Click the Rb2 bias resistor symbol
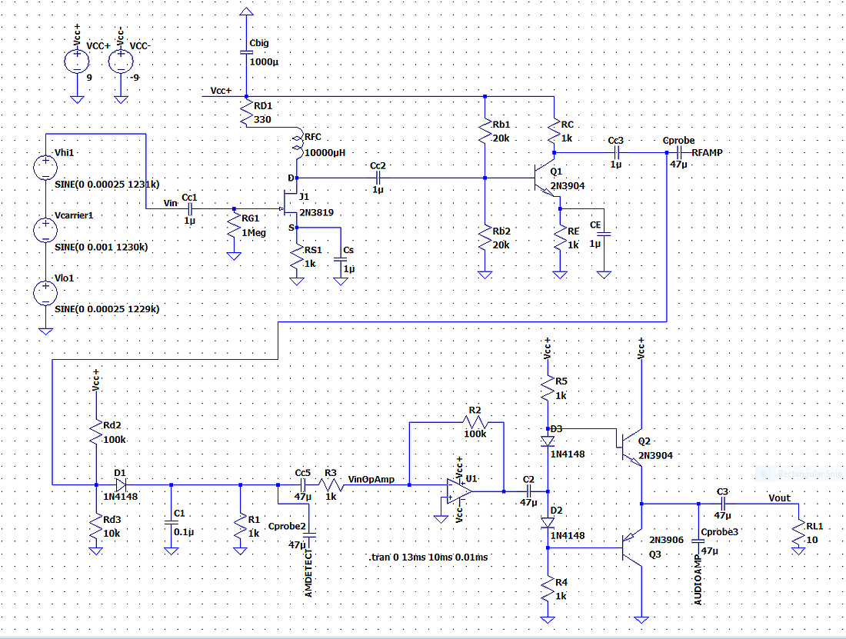The height and width of the screenshot is (639, 846). point(485,238)
